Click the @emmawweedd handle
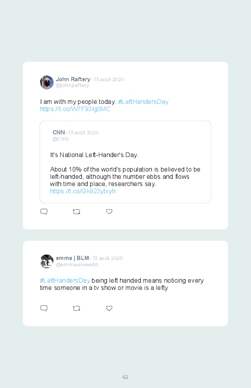The height and width of the screenshot is (388, 251). pos(77,264)
